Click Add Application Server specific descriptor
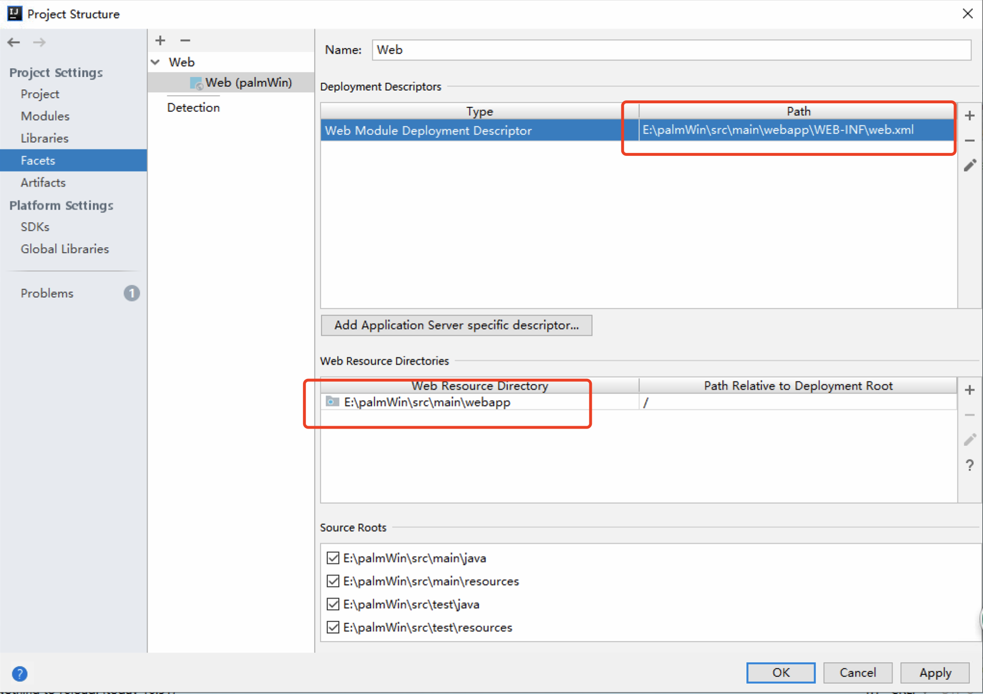This screenshot has width=983, height=694. 456,325
